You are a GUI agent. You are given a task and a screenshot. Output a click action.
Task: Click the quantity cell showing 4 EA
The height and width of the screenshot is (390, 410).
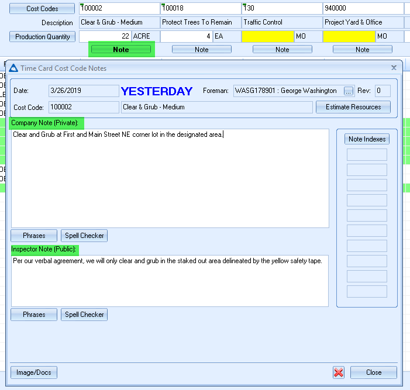(187, 36)
